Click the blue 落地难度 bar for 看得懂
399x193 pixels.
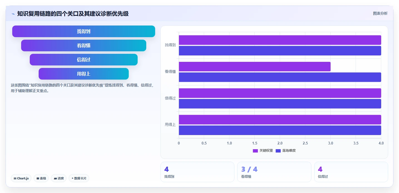point(280,77)
